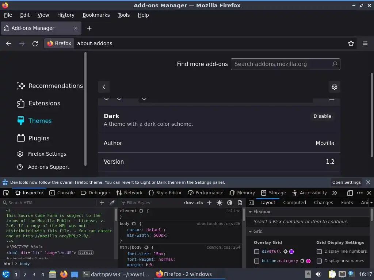Switch to the Console panel

click(62, 193)
